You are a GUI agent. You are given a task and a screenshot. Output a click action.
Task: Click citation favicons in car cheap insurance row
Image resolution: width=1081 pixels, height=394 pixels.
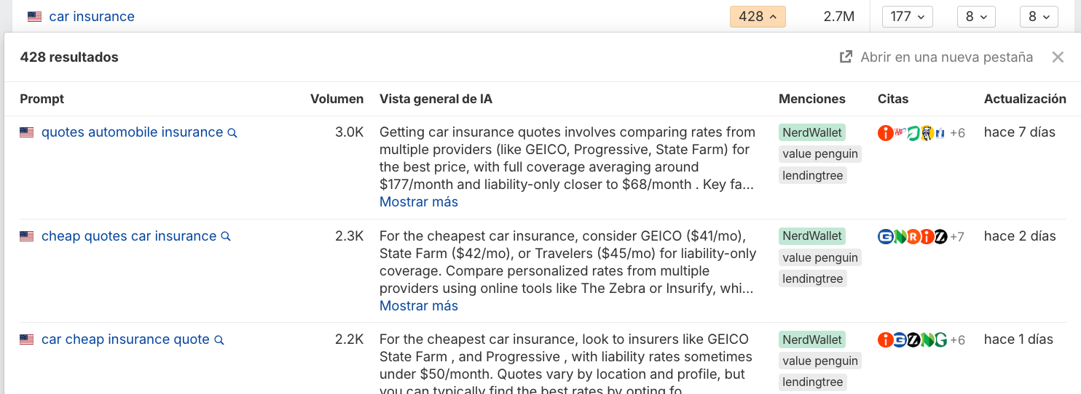coord(912,339)
